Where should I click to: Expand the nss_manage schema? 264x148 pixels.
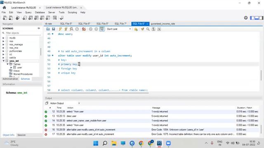tap(3, 44)
